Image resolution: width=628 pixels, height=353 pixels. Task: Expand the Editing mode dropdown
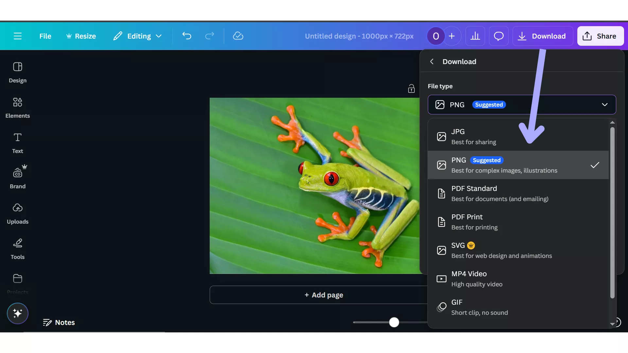pos(137,36)
